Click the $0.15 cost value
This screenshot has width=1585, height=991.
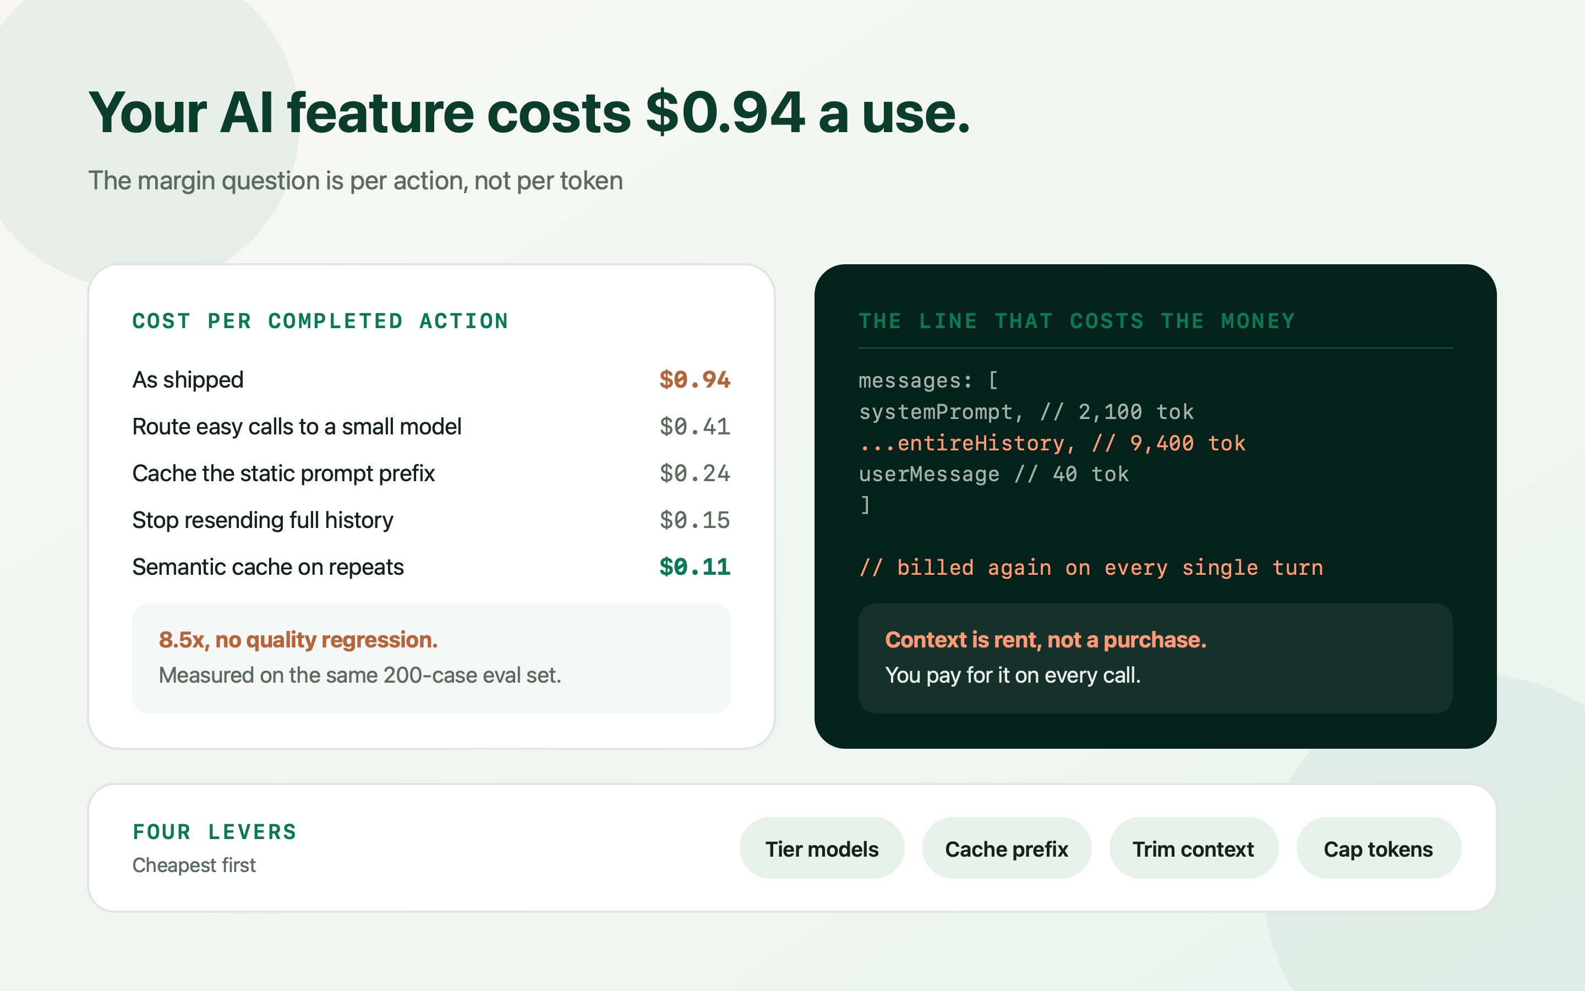tap(694, 520)
